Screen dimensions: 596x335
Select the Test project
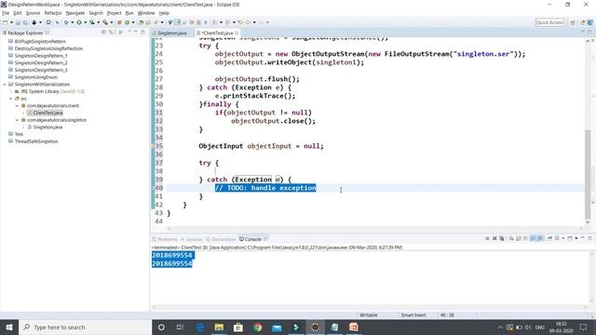click(16, 134)
